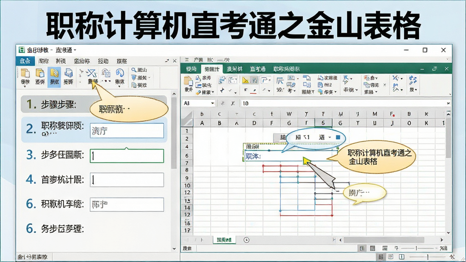Click the red-underlined font color button

pos(254,91)
